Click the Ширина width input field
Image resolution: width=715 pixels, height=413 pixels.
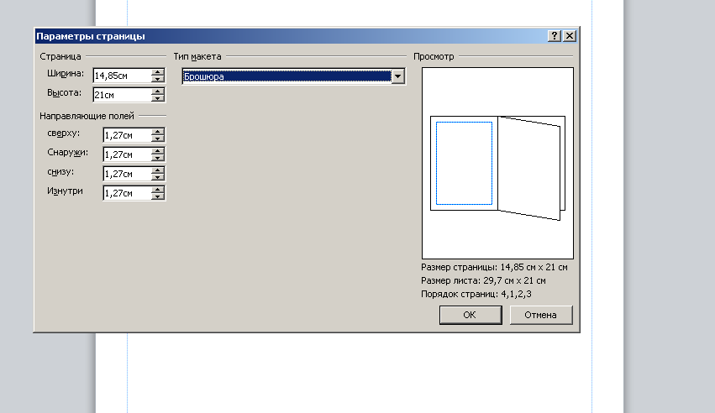122,76
